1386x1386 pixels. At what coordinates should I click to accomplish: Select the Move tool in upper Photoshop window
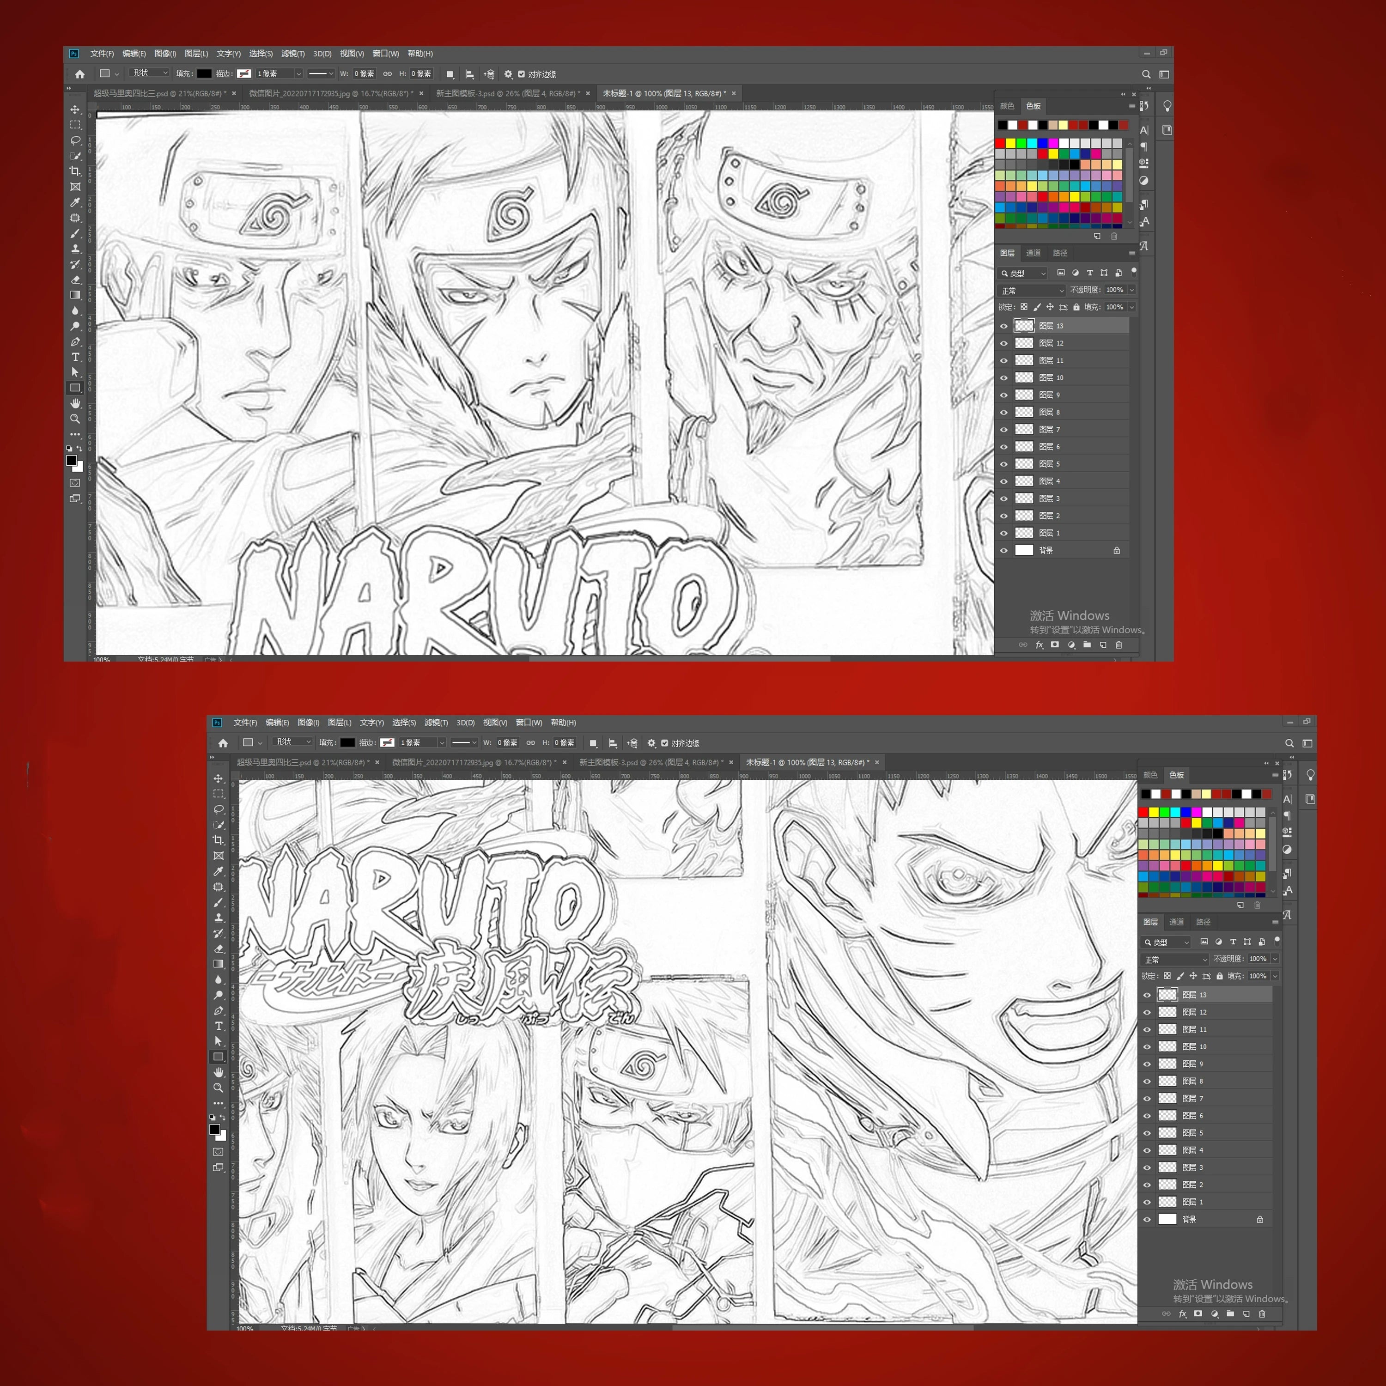point(74,110)
